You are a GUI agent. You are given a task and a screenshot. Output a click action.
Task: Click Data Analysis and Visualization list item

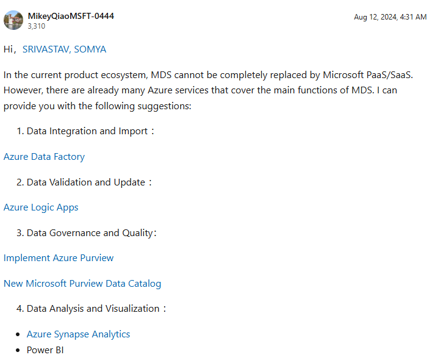pos(93,309)
